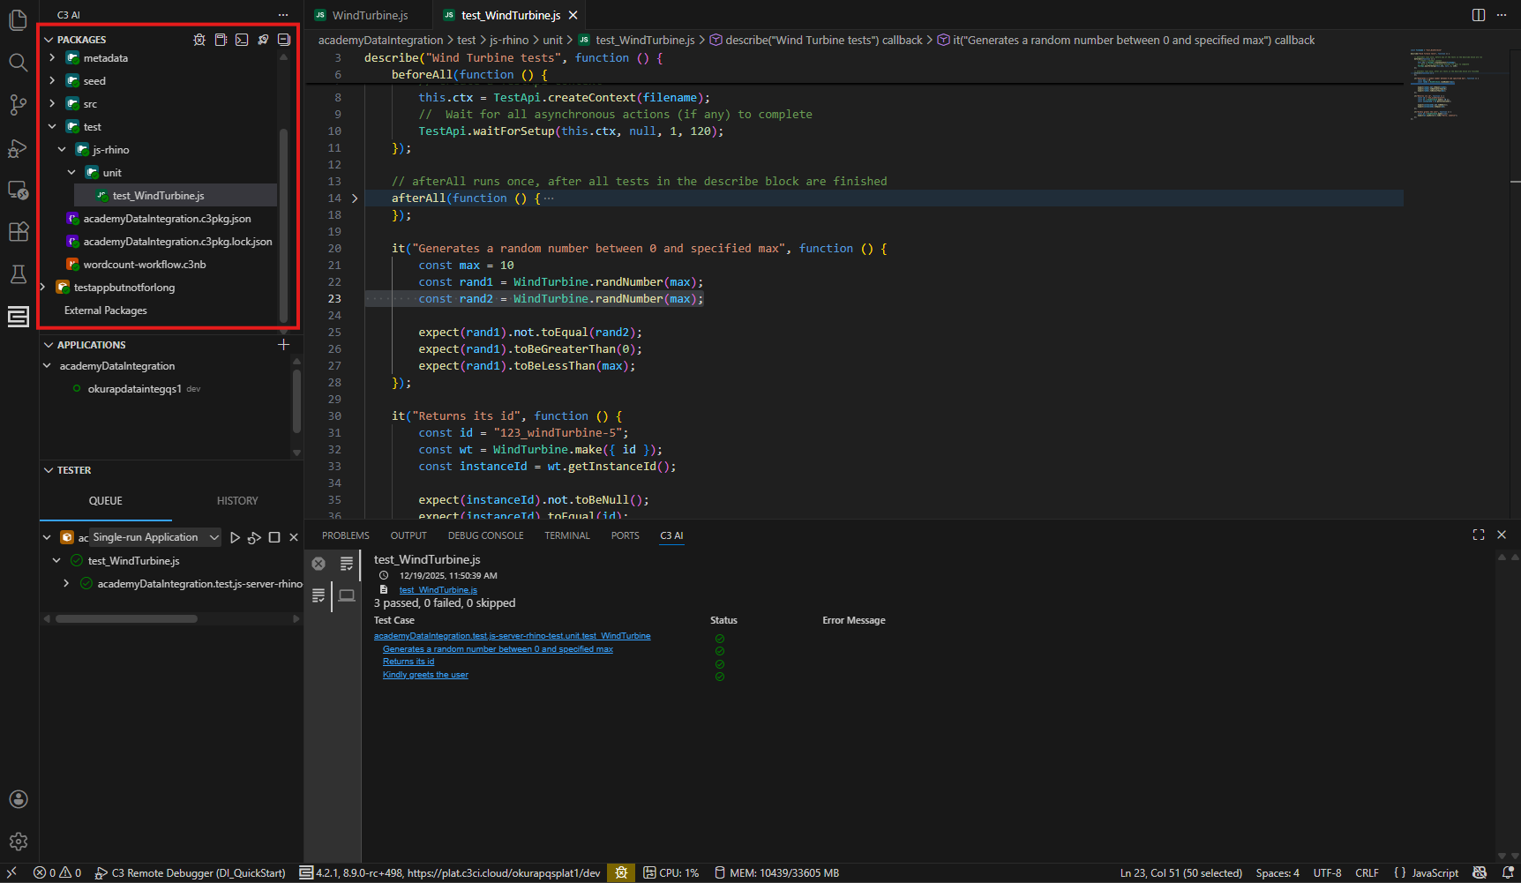Click the Returns its id test case link
Screen dimensions: 1521x883
[x=408, y=662]
